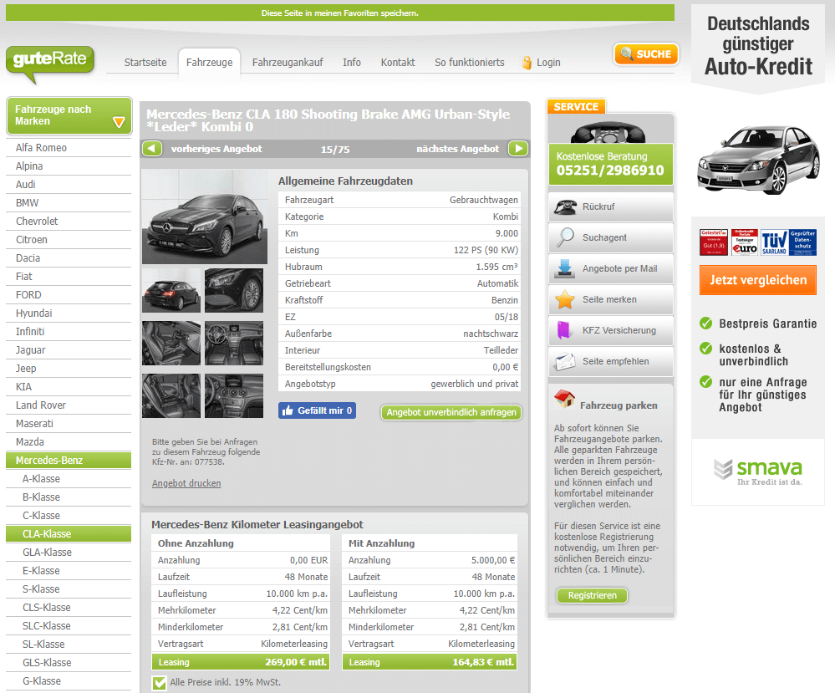Go to the previous offer with left arrow
The image size is (835, 693).
(152, 149)
